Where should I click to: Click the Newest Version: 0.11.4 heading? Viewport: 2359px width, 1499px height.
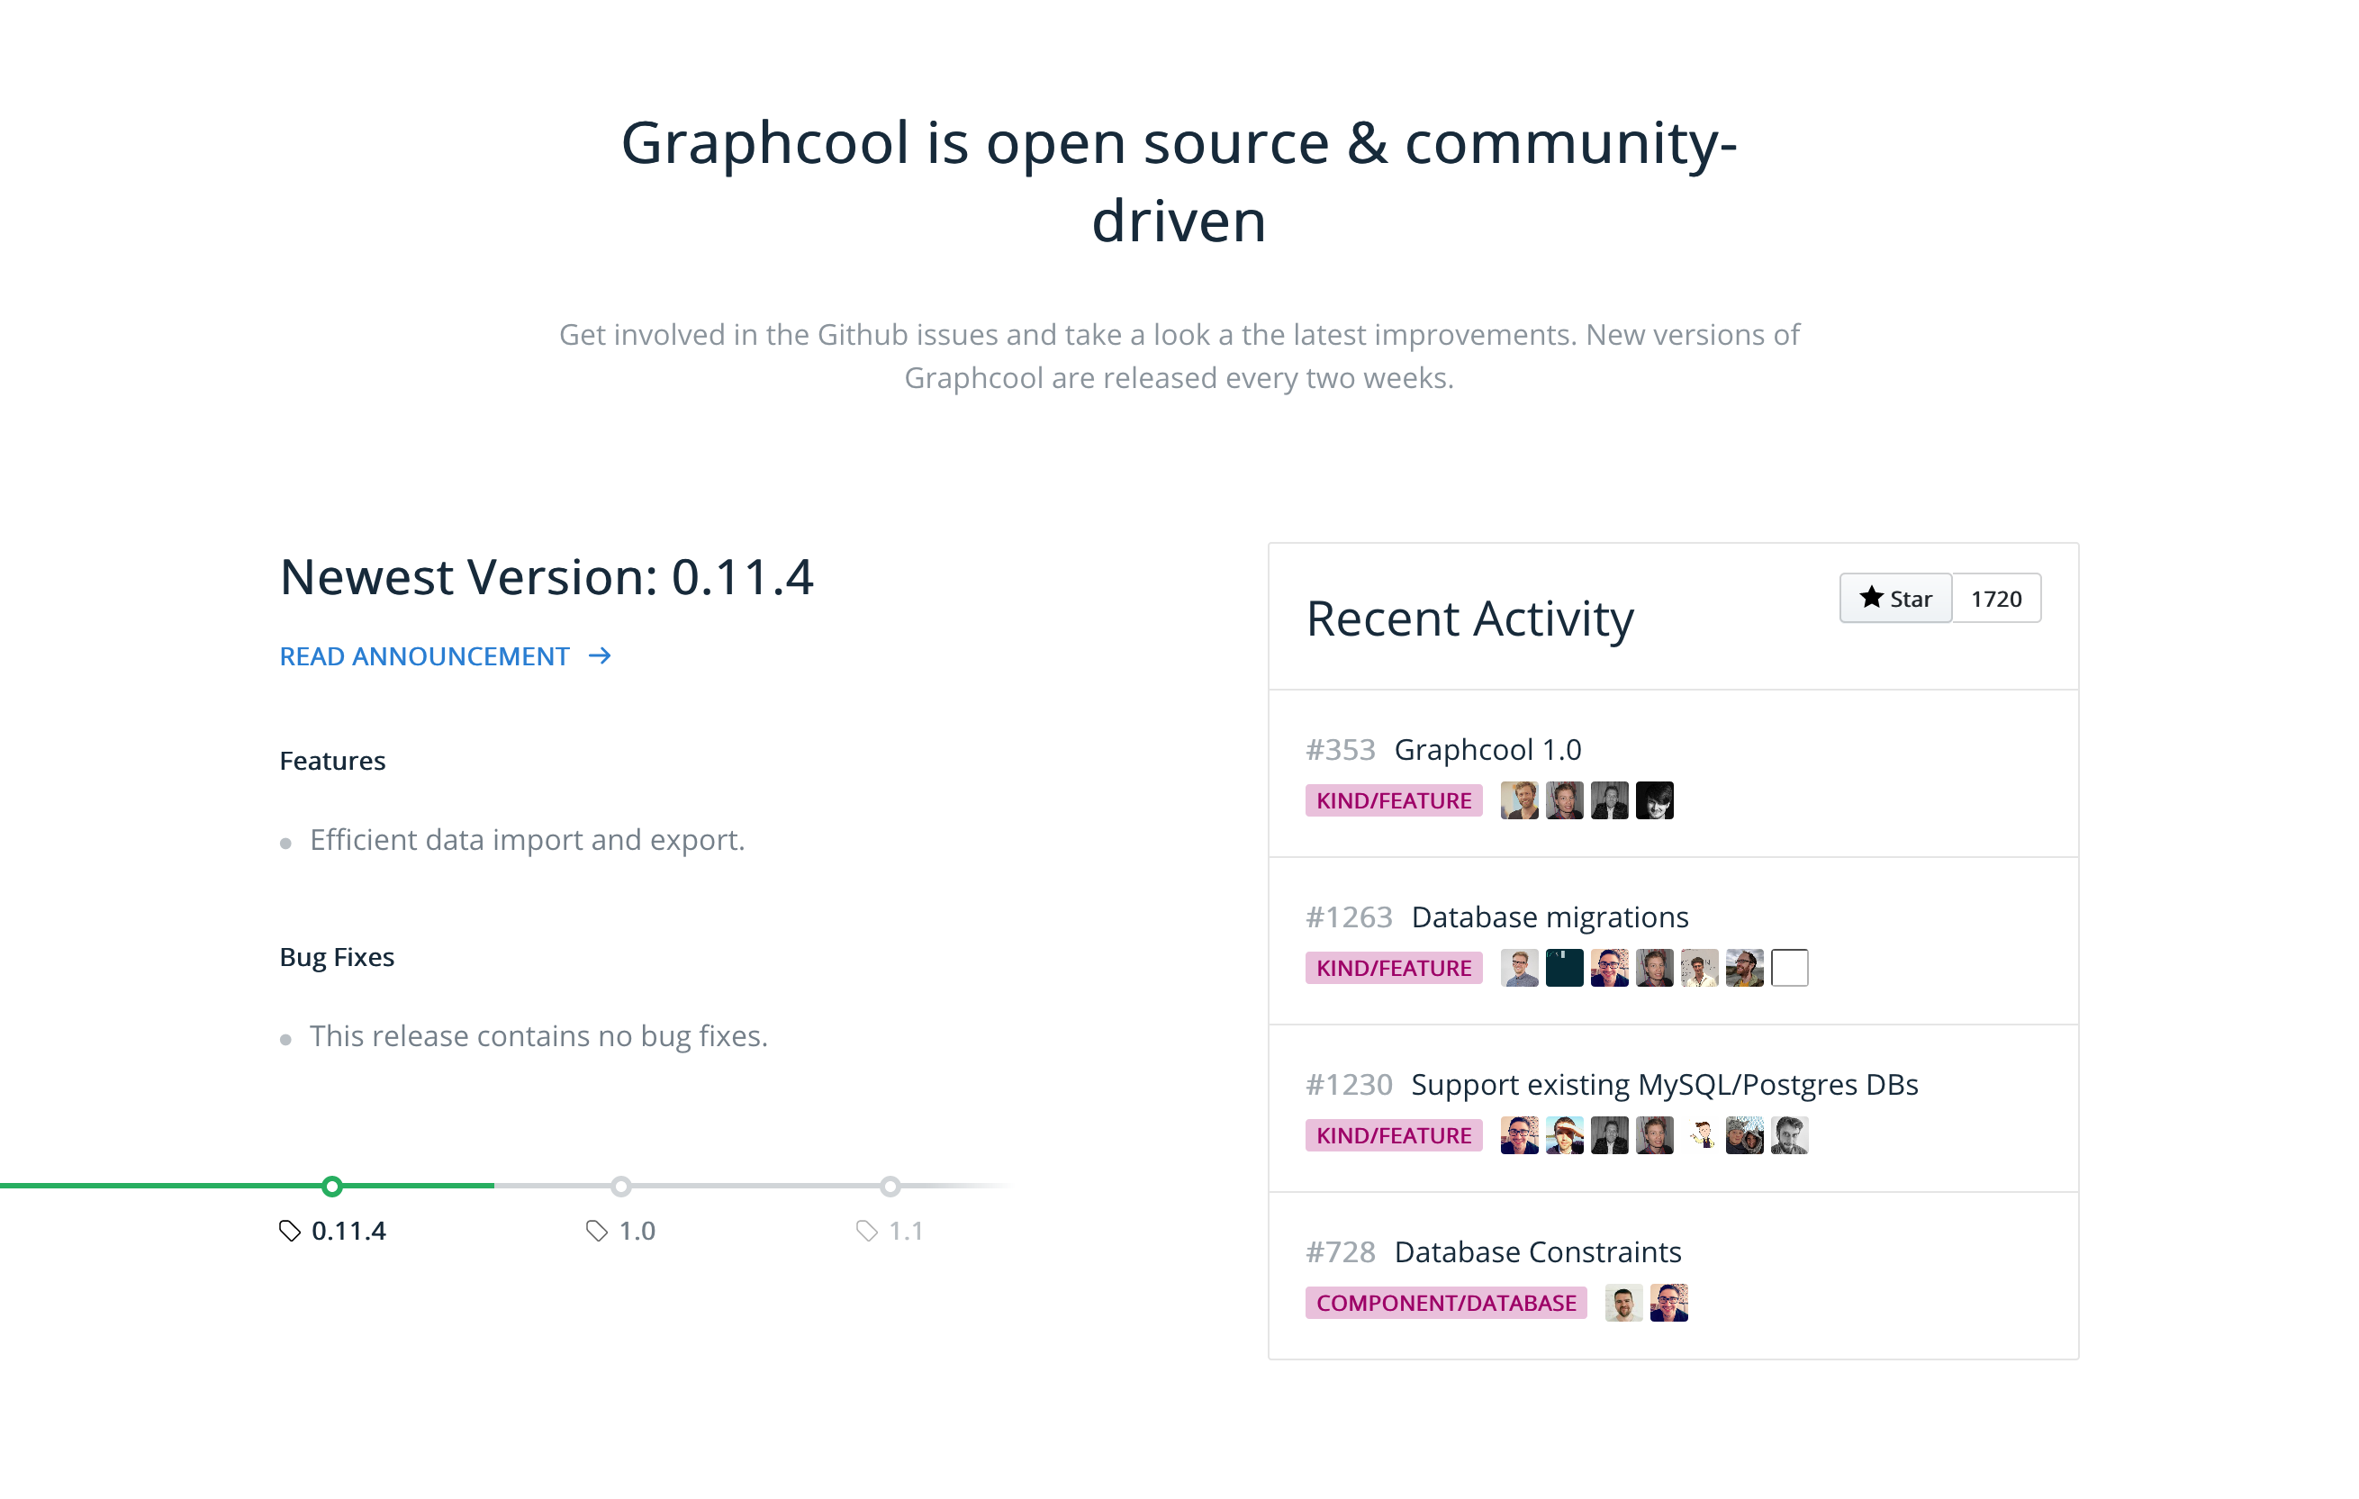547,576
